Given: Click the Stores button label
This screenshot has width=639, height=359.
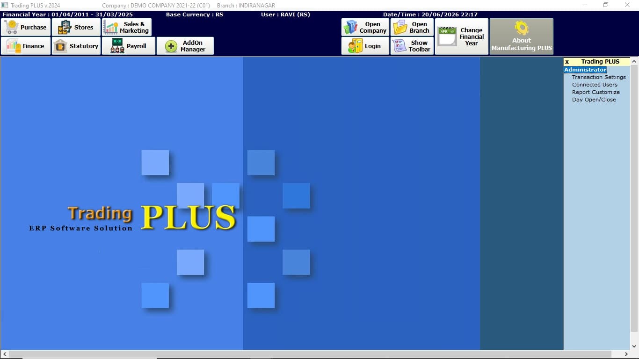Looking at the screenshot, I should pyautogui.click(x=84, y=27).
